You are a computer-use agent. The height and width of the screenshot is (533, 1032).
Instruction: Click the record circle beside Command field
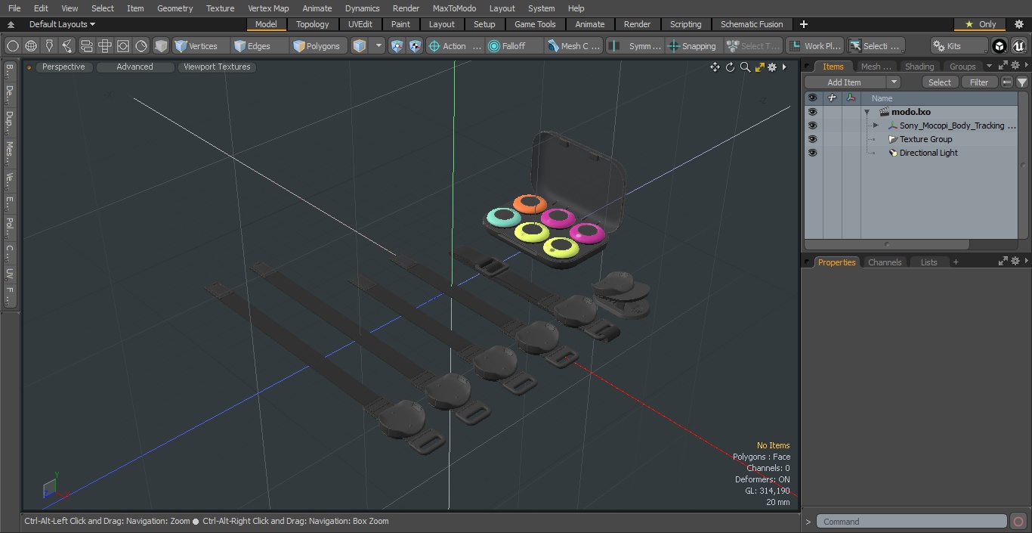(1018, 522)
